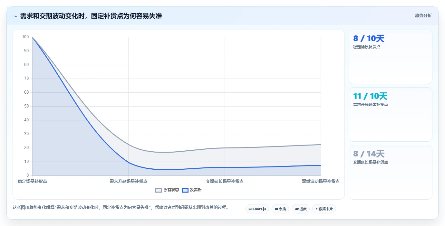445x226 pixels.
Task: Click the 趋势分析 label in header
Action: click(x=423, y=16)
